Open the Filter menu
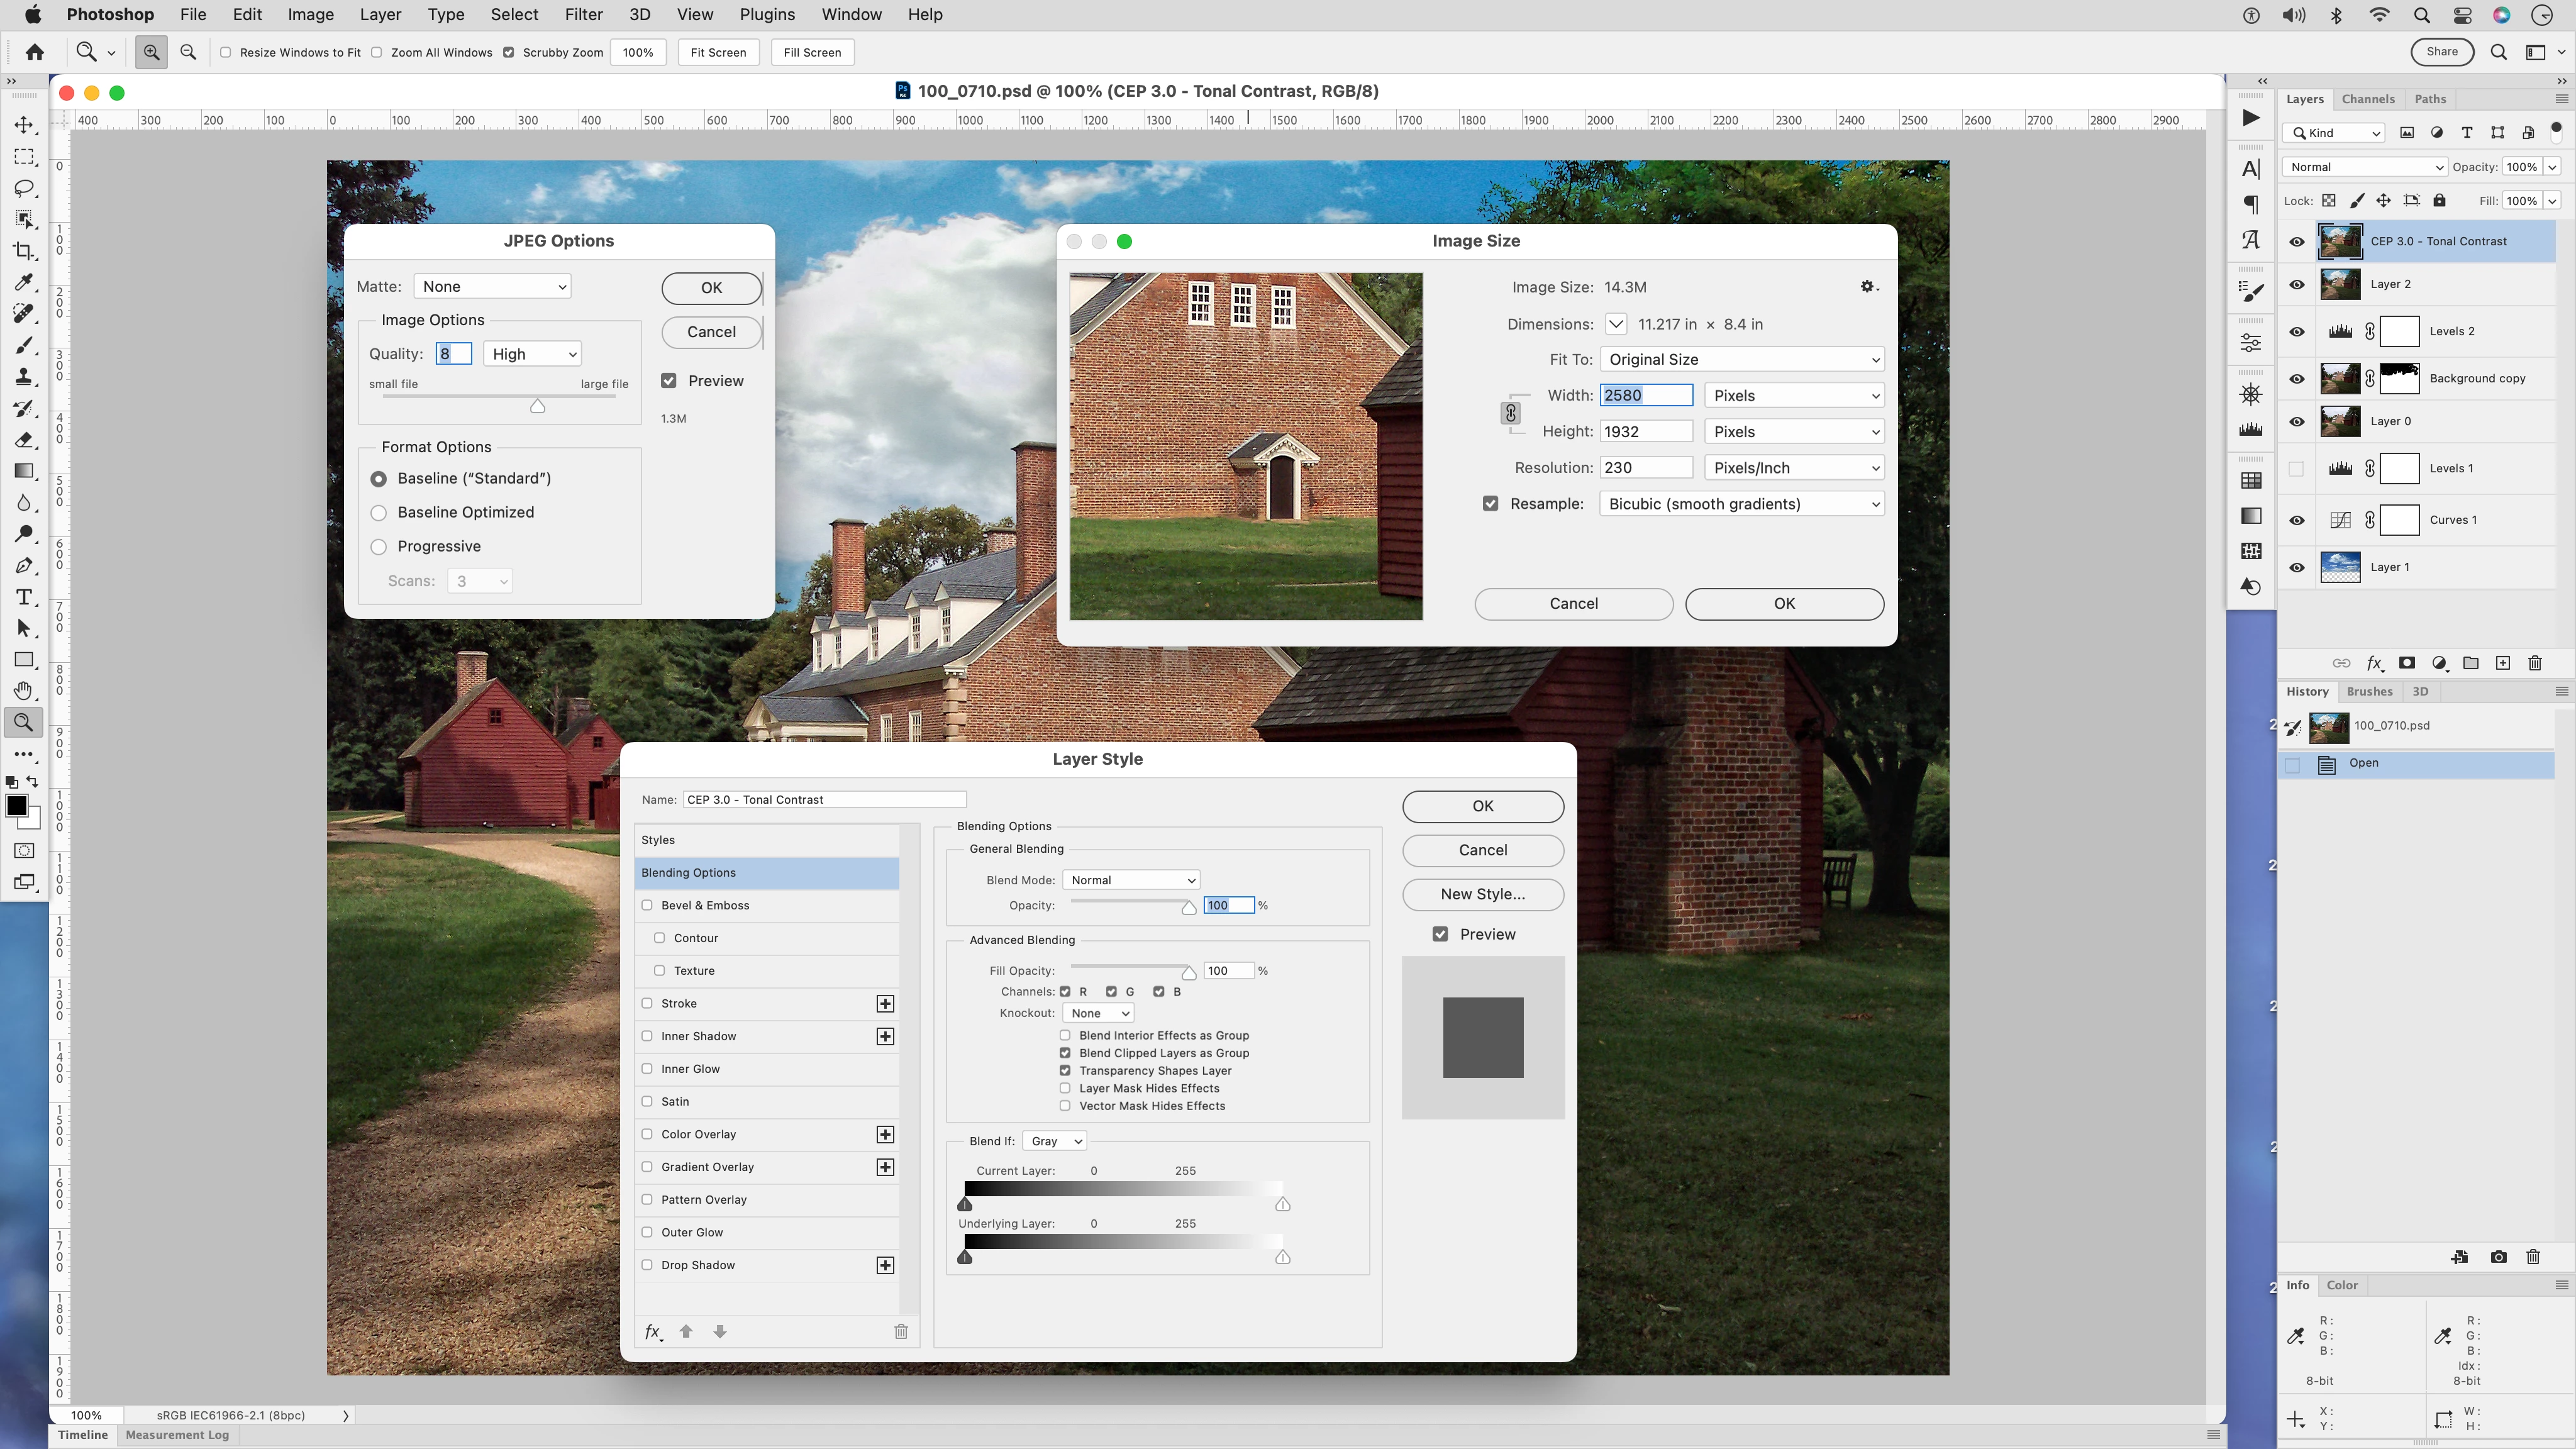The image size is (2576, 1449). pyautogui.click(x=583, y=15)
